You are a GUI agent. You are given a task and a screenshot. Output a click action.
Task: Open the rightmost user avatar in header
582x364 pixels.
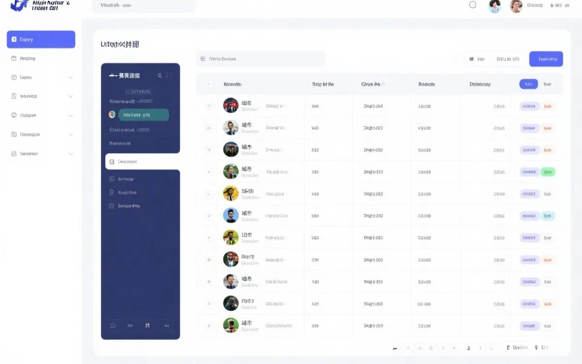(516, 6)
